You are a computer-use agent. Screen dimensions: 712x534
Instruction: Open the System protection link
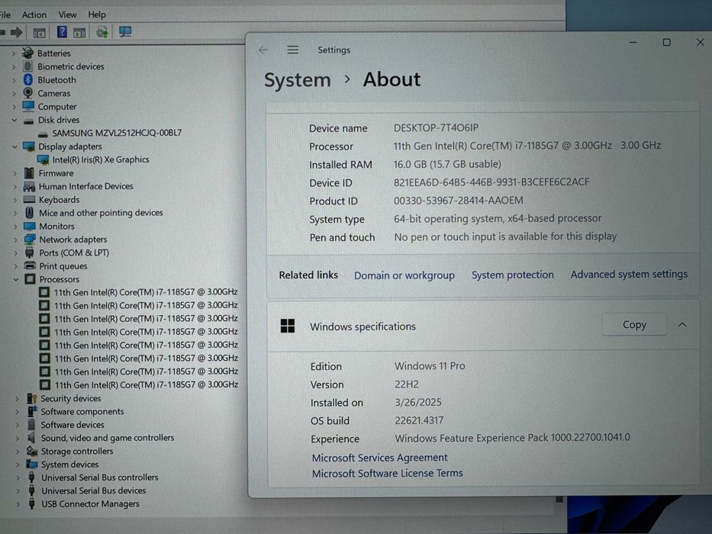512,275
